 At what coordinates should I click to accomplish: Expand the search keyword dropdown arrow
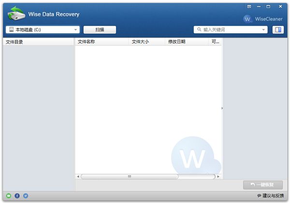(x=263, y=30)
